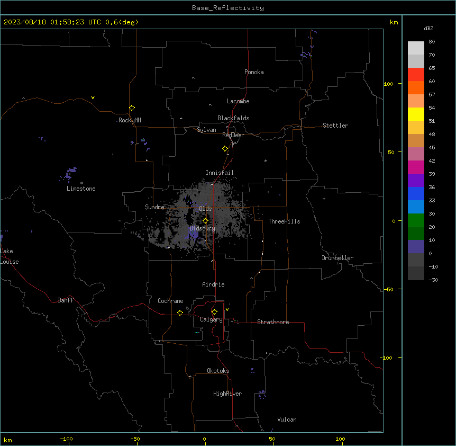Click the green 30 dBZ legend swatch
Screen dimensions: 456x446
416,220
